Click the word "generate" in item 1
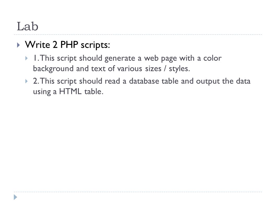Screen dimensions: 276x207 (120, 58)
